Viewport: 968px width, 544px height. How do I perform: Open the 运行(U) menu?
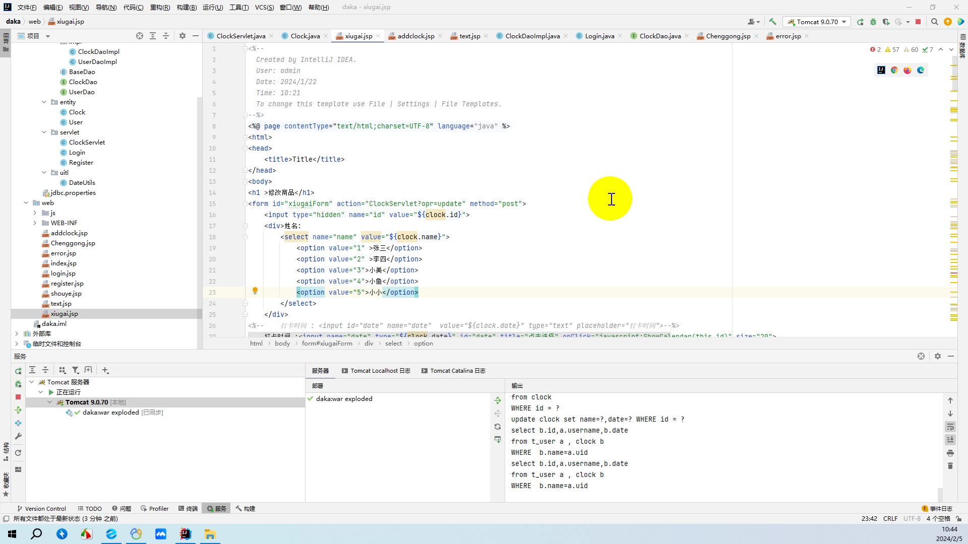[x=212, y=7]
